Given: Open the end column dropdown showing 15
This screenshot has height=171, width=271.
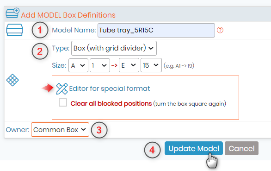Looking at the screenshot, I should pos(151,65).
